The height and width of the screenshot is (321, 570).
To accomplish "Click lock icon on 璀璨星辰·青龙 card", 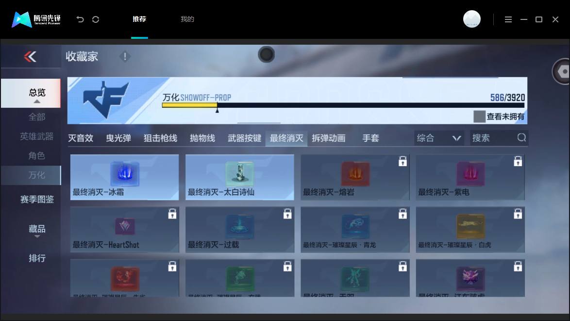I will 402,214.
